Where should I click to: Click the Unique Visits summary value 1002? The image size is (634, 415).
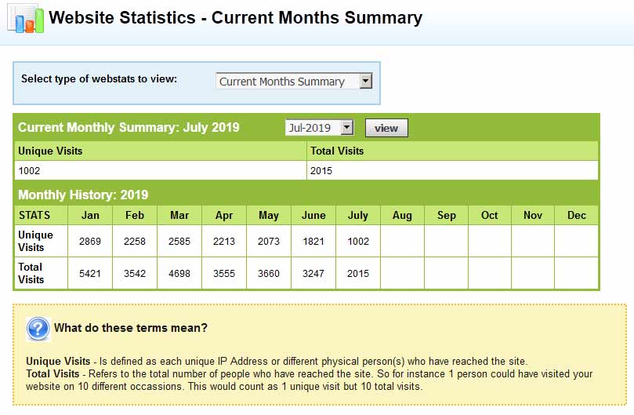(x=29, y=171)
